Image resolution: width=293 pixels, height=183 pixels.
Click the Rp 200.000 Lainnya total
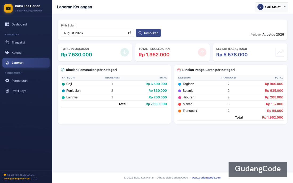[158, 97]
